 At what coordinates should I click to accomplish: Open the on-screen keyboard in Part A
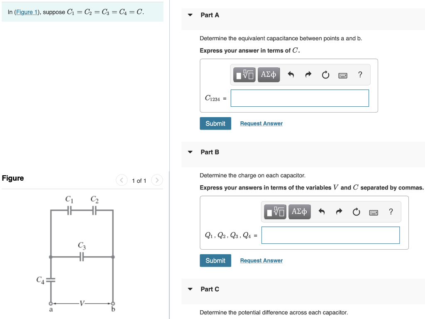(x=342, y=74)
